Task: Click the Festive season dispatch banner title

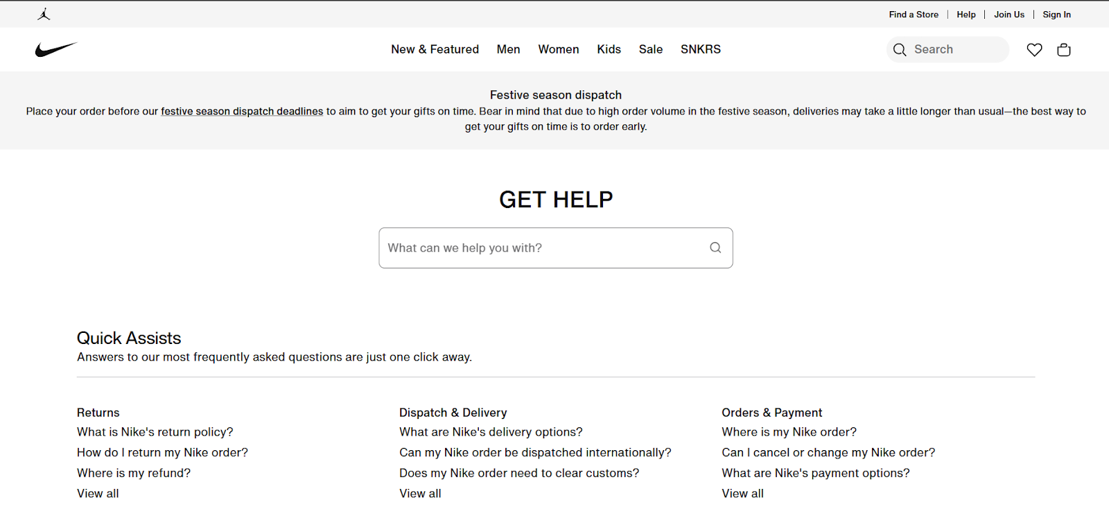Action: pyautogui.click(x=556, y=95)
